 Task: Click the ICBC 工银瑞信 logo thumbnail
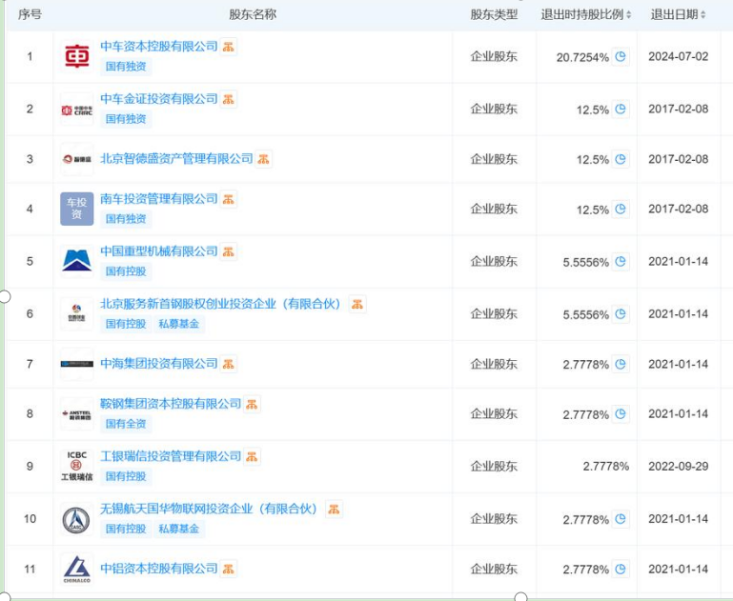(x=77, y=466)
